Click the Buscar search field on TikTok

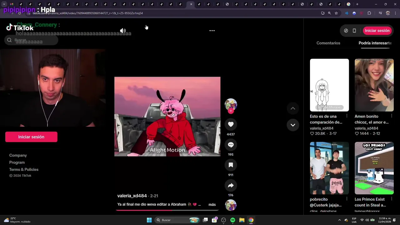31,40
